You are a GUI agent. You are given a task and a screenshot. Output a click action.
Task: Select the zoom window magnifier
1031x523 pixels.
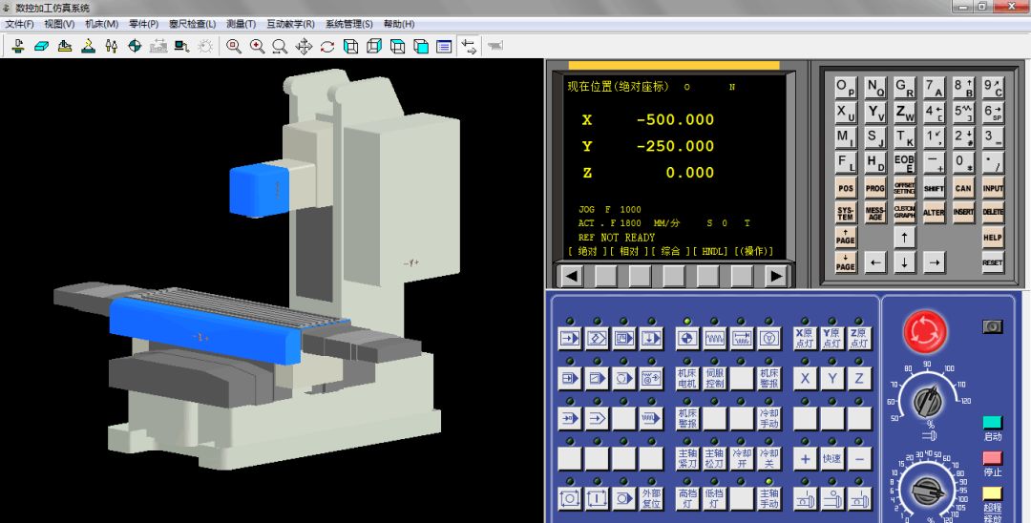(234, 46)
